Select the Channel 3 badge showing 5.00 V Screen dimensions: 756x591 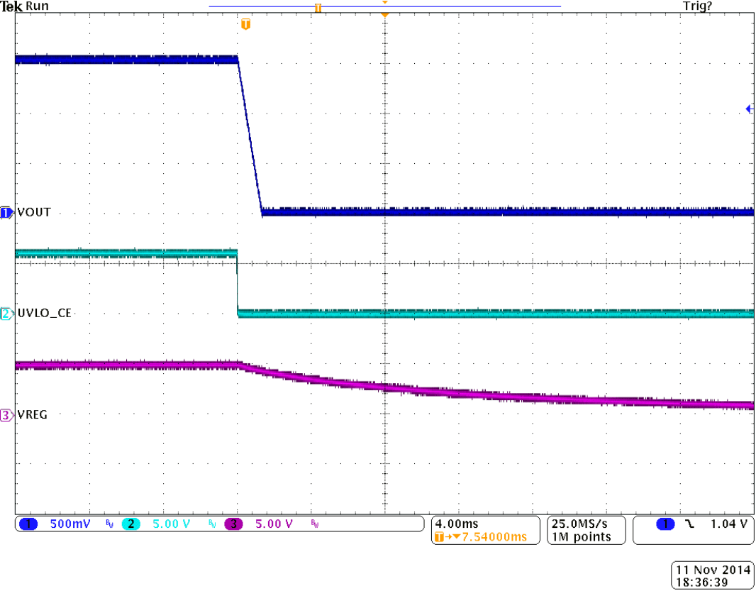coord(234,523)
